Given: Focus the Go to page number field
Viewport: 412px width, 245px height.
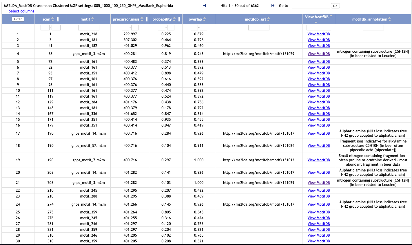Looking at the screenshot, I should 311,6.
